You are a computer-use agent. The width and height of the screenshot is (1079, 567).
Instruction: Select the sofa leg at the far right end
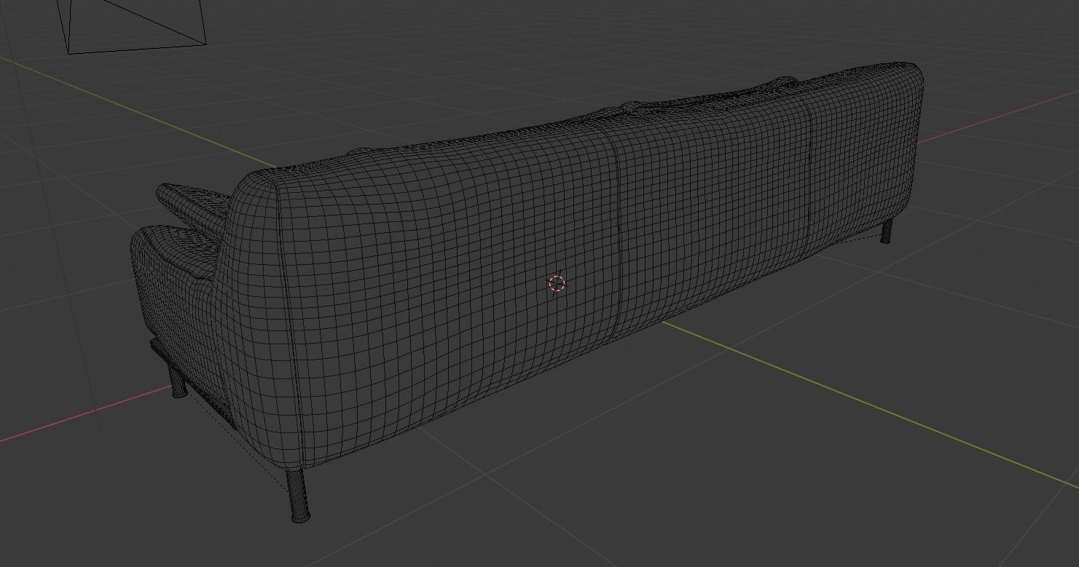coord(886,231)
